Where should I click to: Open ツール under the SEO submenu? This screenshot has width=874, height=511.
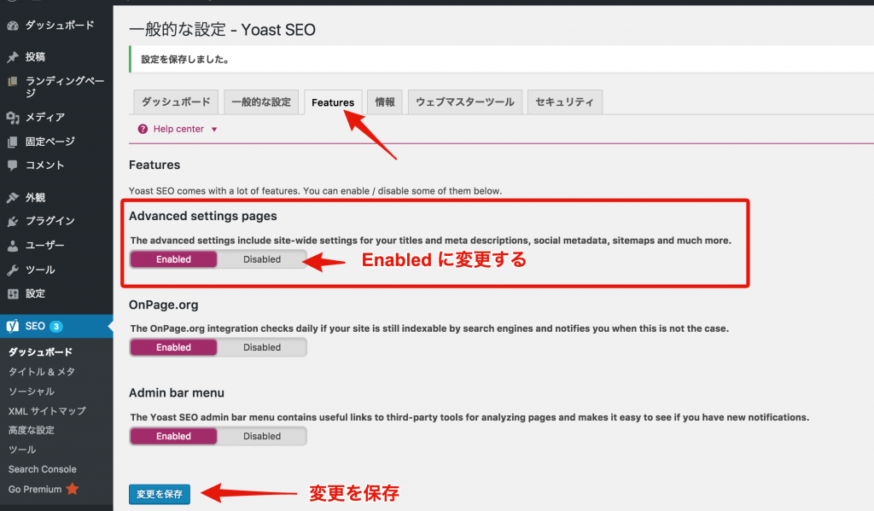pos(22,450)
